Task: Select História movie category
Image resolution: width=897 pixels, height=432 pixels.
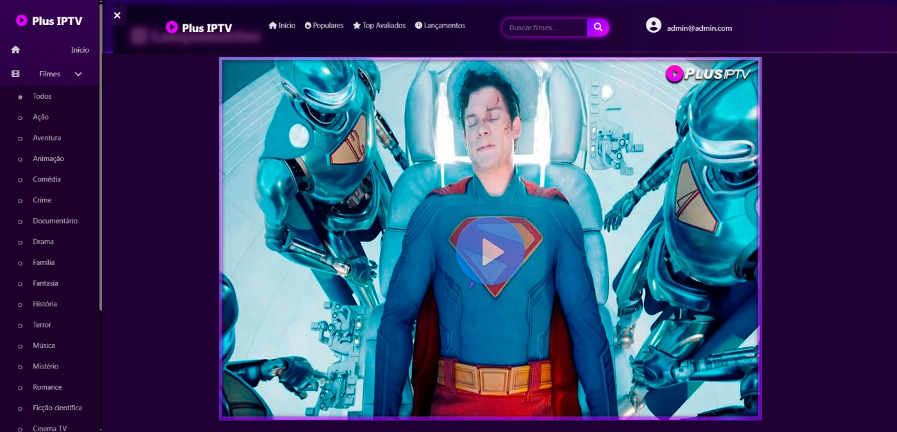Action: pyautogui.click(x=45, y=304)
